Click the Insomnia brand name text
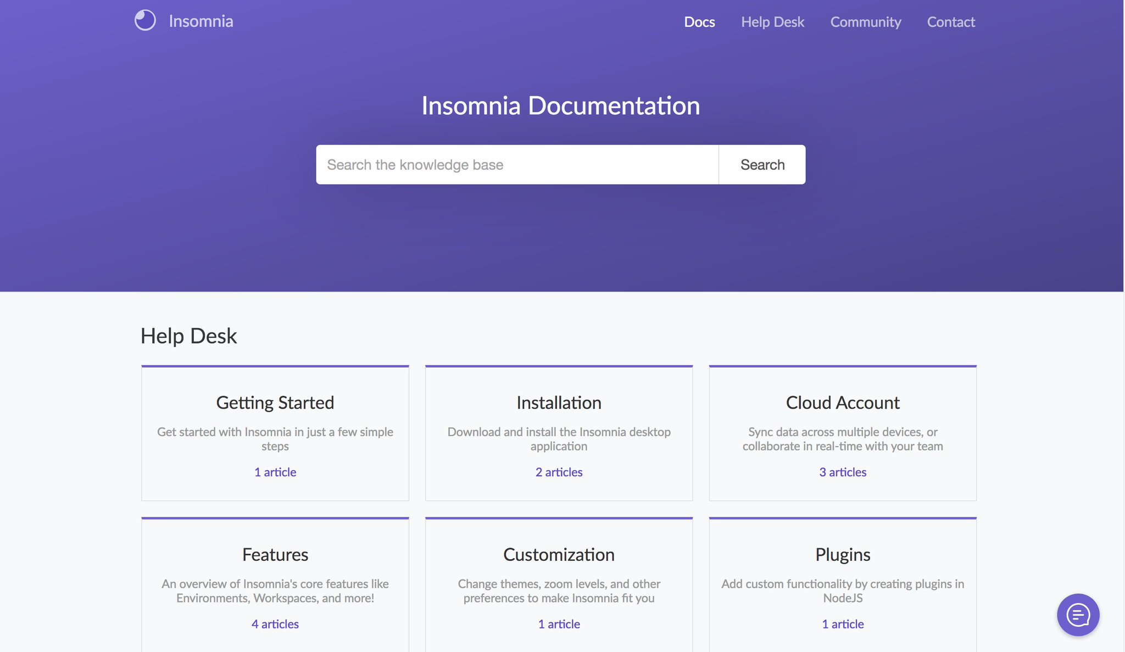Screen dimensions: 1125x652 tap(201, 21)
